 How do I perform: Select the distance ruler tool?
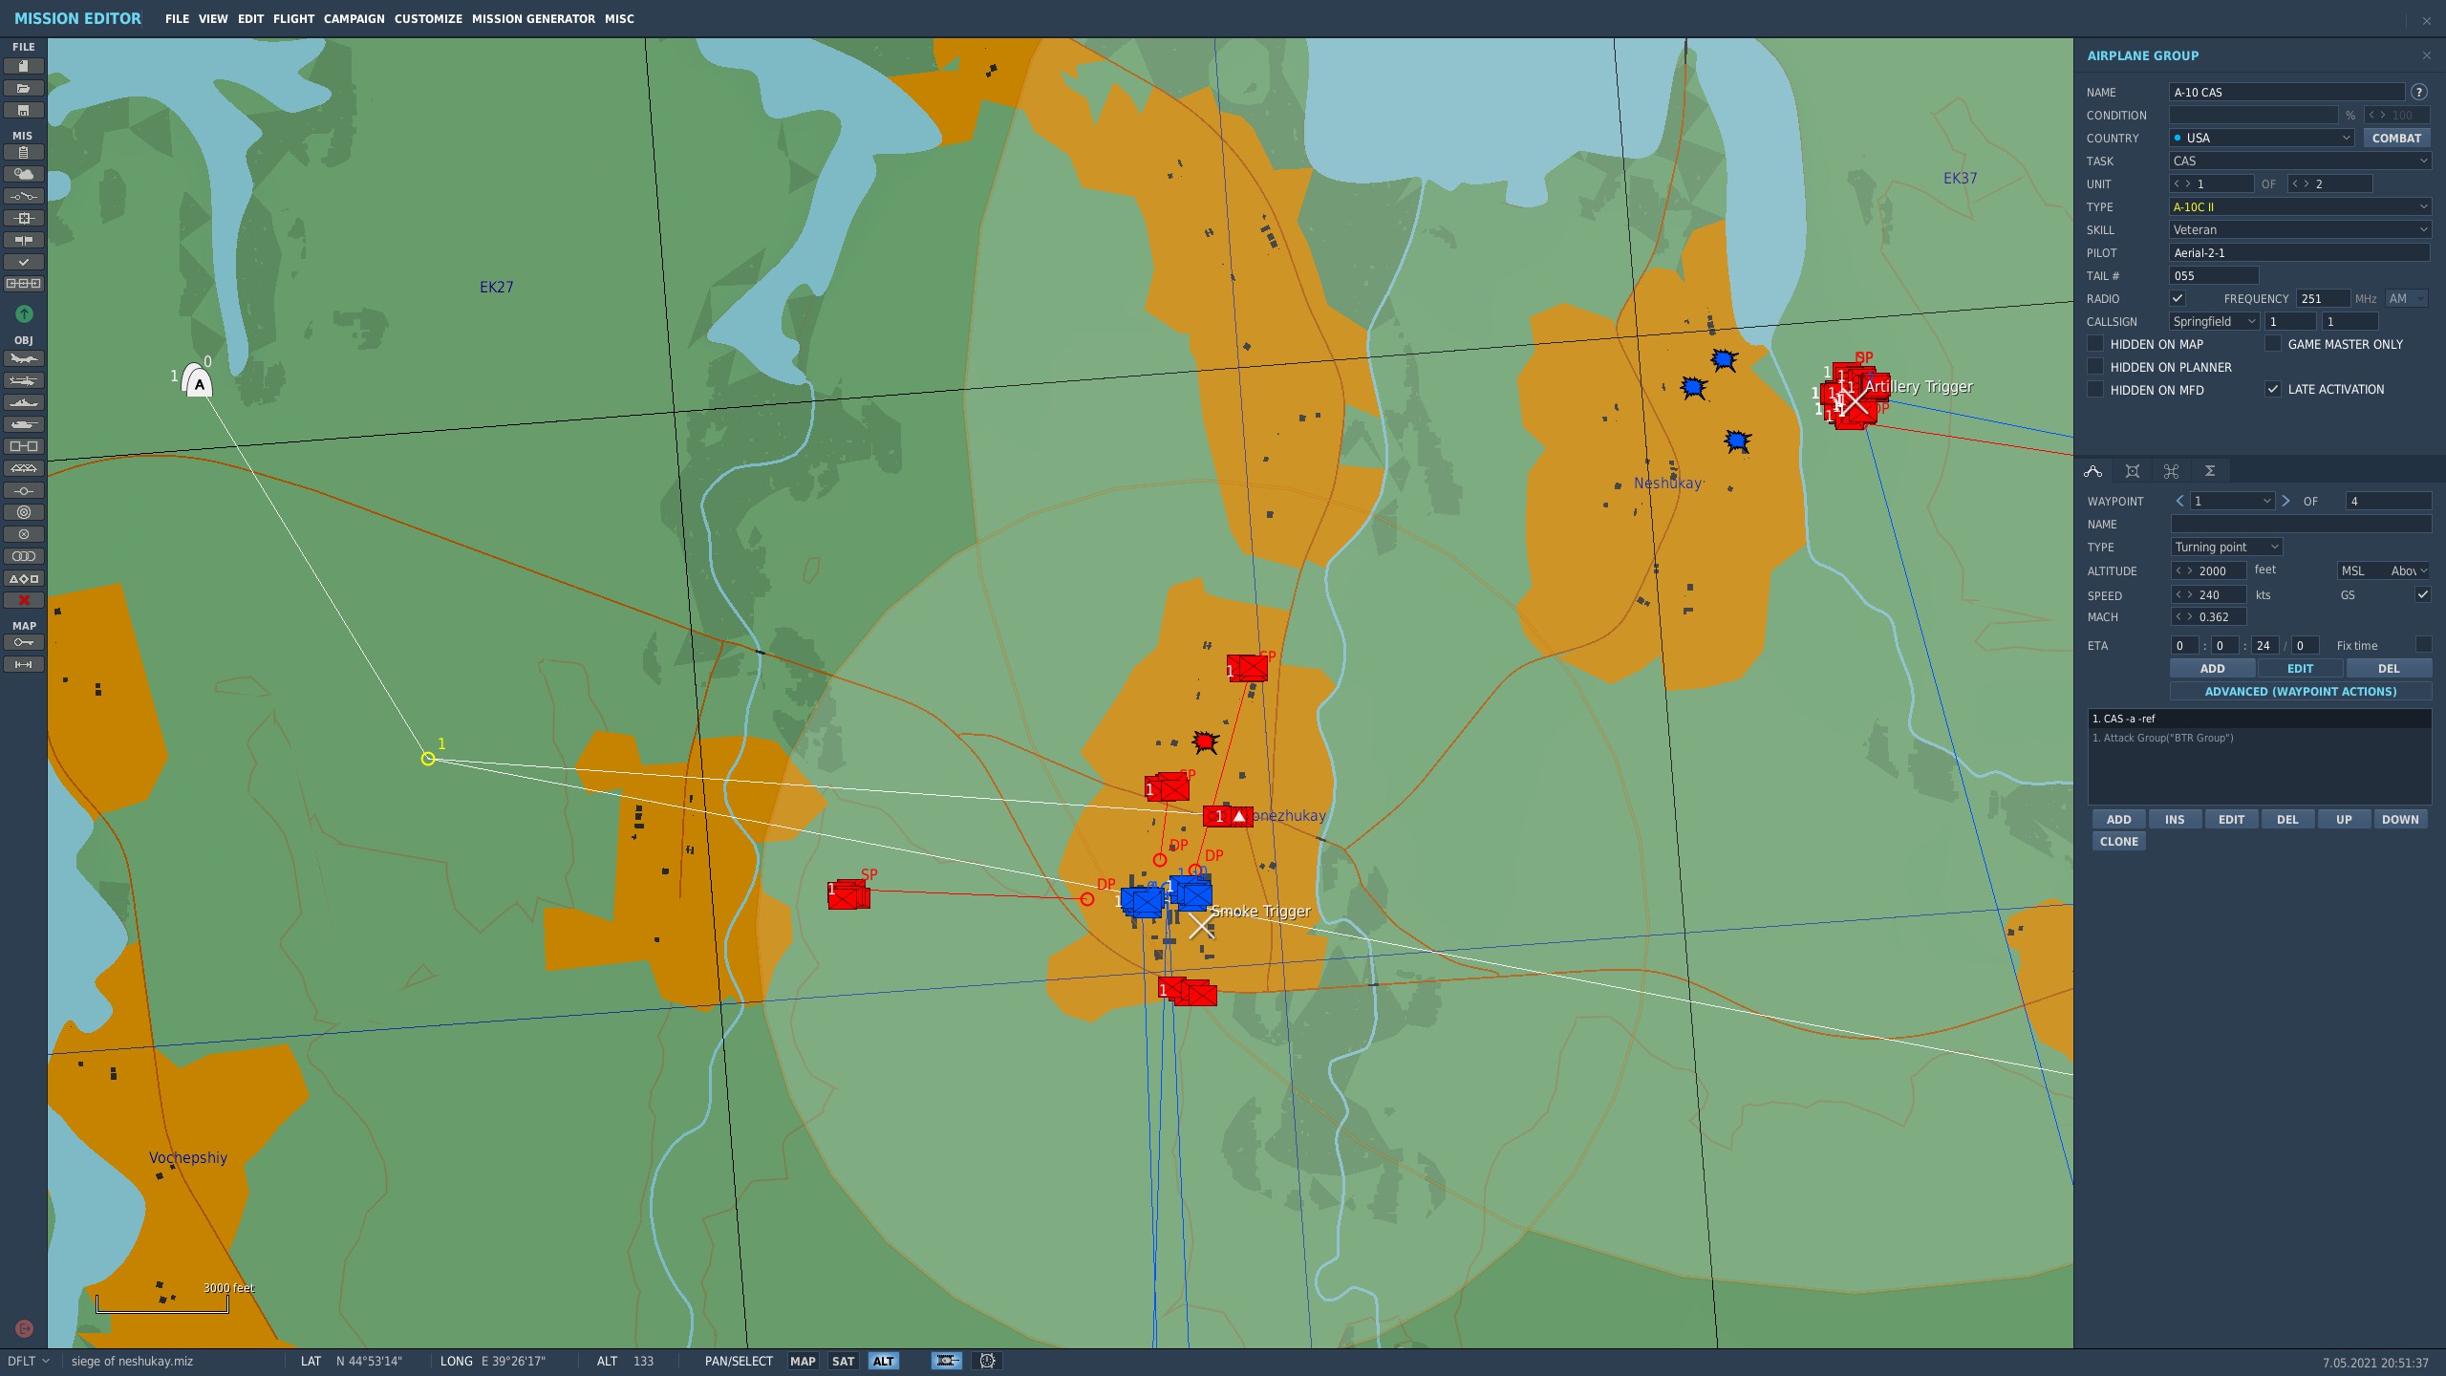(24, 664)
